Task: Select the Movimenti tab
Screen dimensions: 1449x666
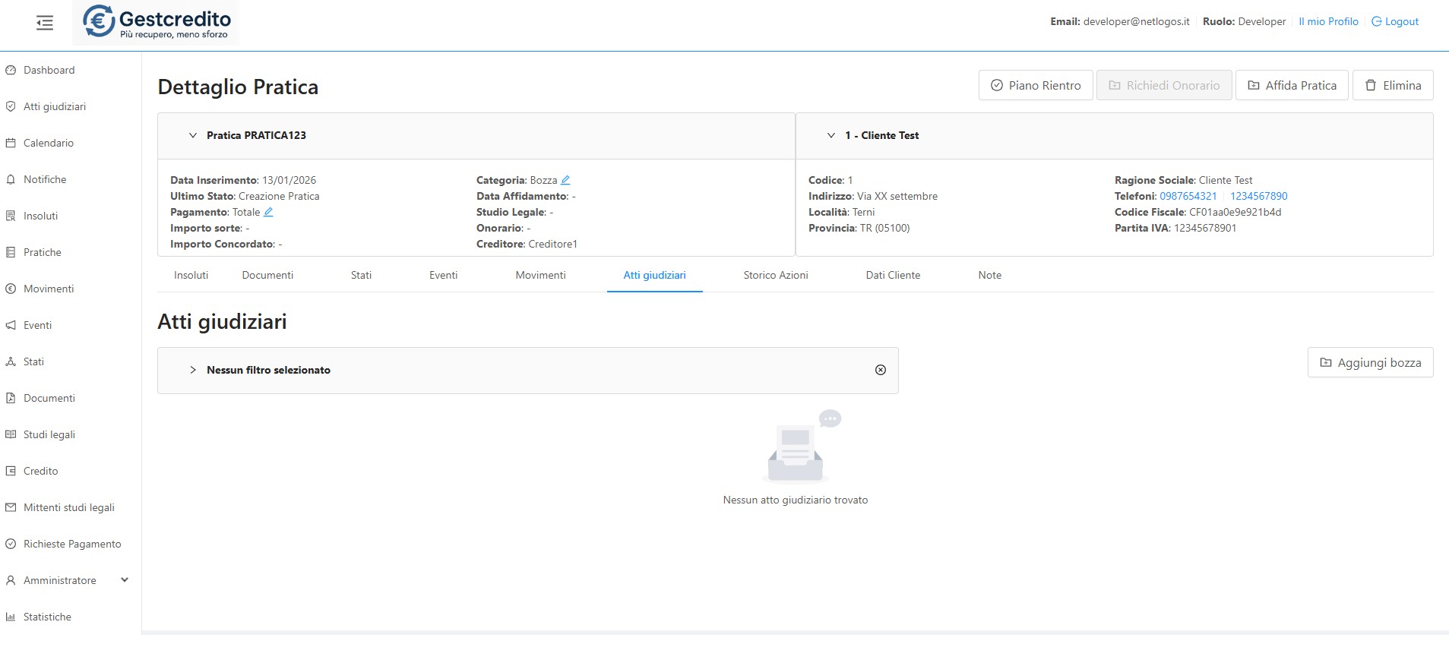Action: (x=540, y=275)
